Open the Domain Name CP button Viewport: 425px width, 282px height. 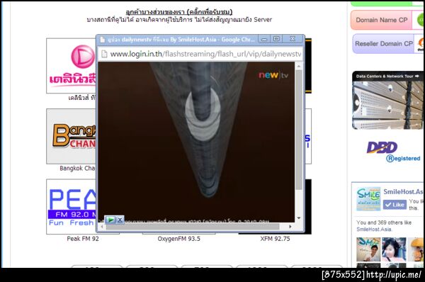point(387,20)
